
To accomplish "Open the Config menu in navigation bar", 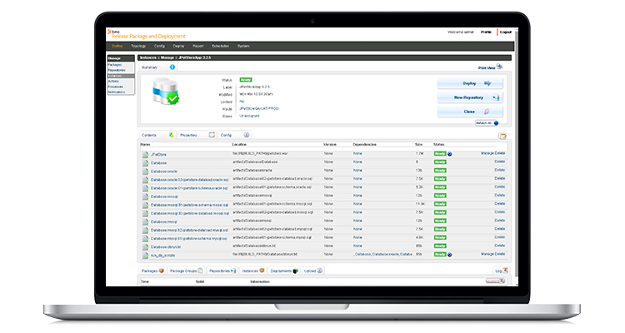I will pos(159,47).
